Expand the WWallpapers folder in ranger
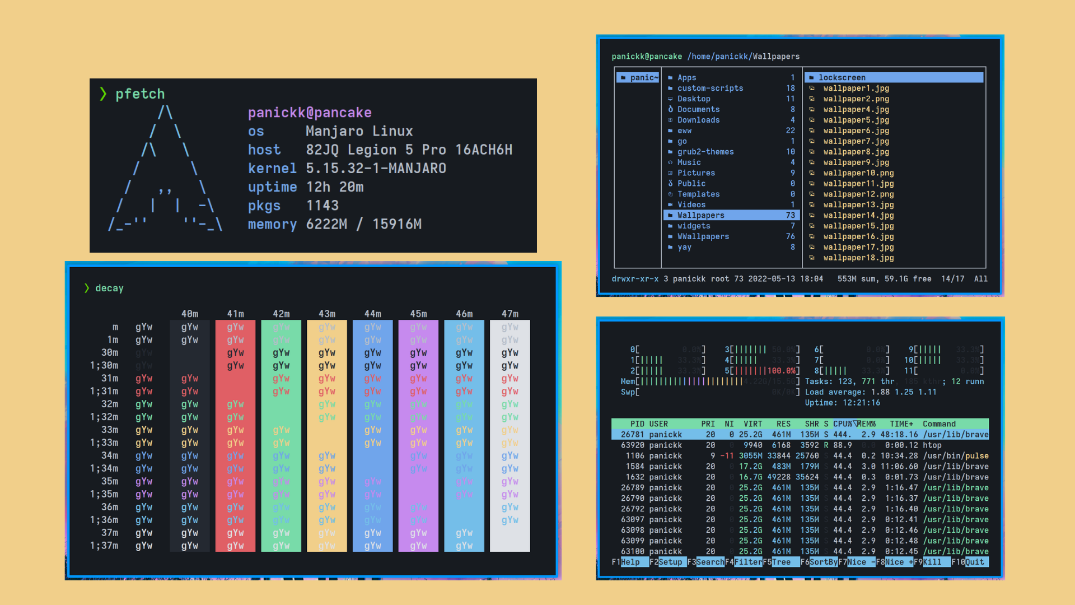This screenshot has width=1075, height=605. [x=702, y=236]
